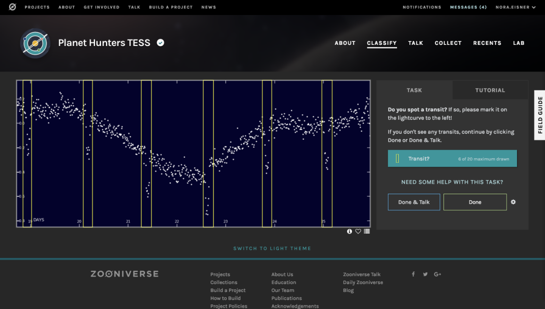Open Zooniverse Facebook page icon
The image size is (545, 309).
413,274
